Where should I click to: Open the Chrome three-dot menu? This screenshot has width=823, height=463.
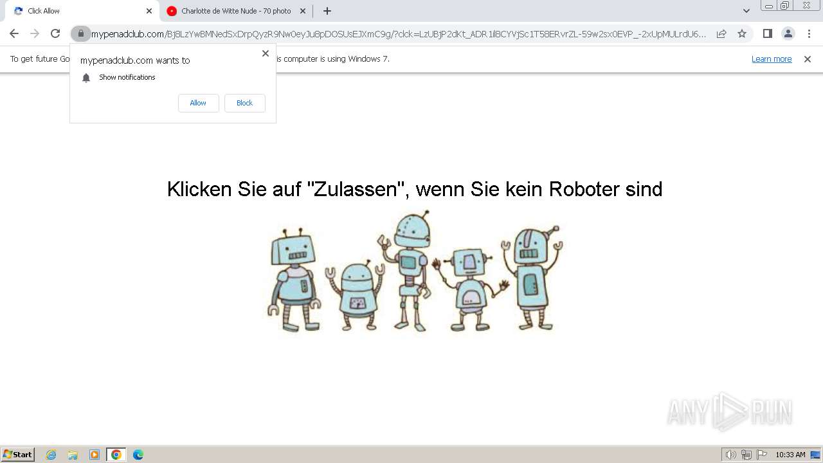click(x=809, y=33)
